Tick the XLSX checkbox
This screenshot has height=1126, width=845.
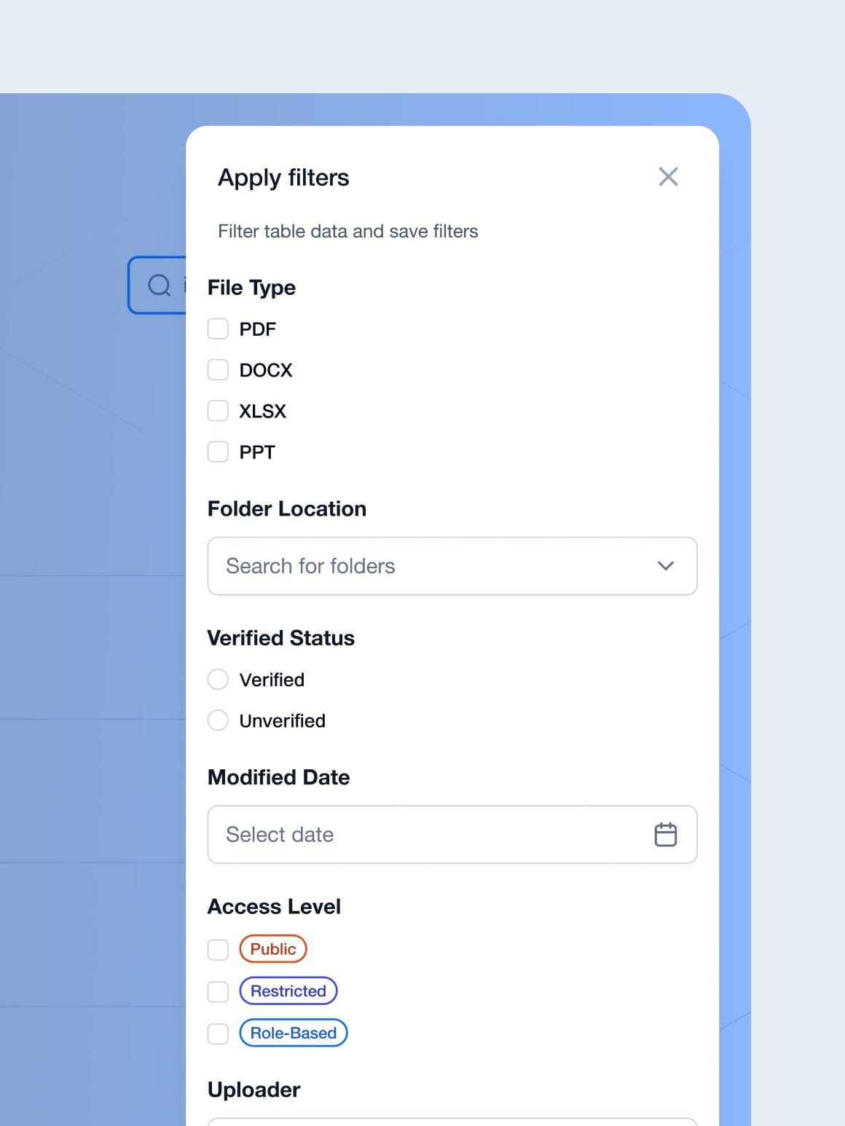click(x=218, y=411)
